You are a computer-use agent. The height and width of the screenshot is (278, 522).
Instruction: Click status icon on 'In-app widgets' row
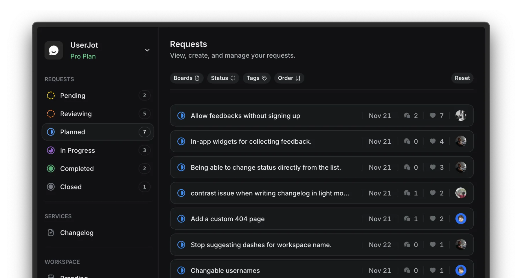point(181,141)
